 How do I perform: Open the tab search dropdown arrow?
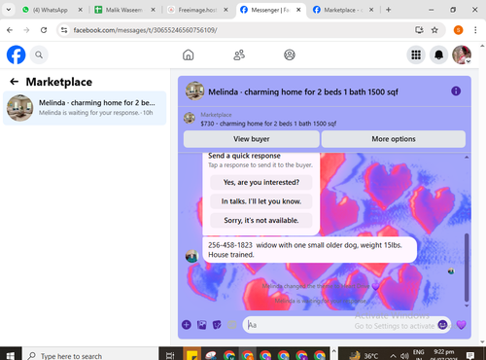click(9, 10)
